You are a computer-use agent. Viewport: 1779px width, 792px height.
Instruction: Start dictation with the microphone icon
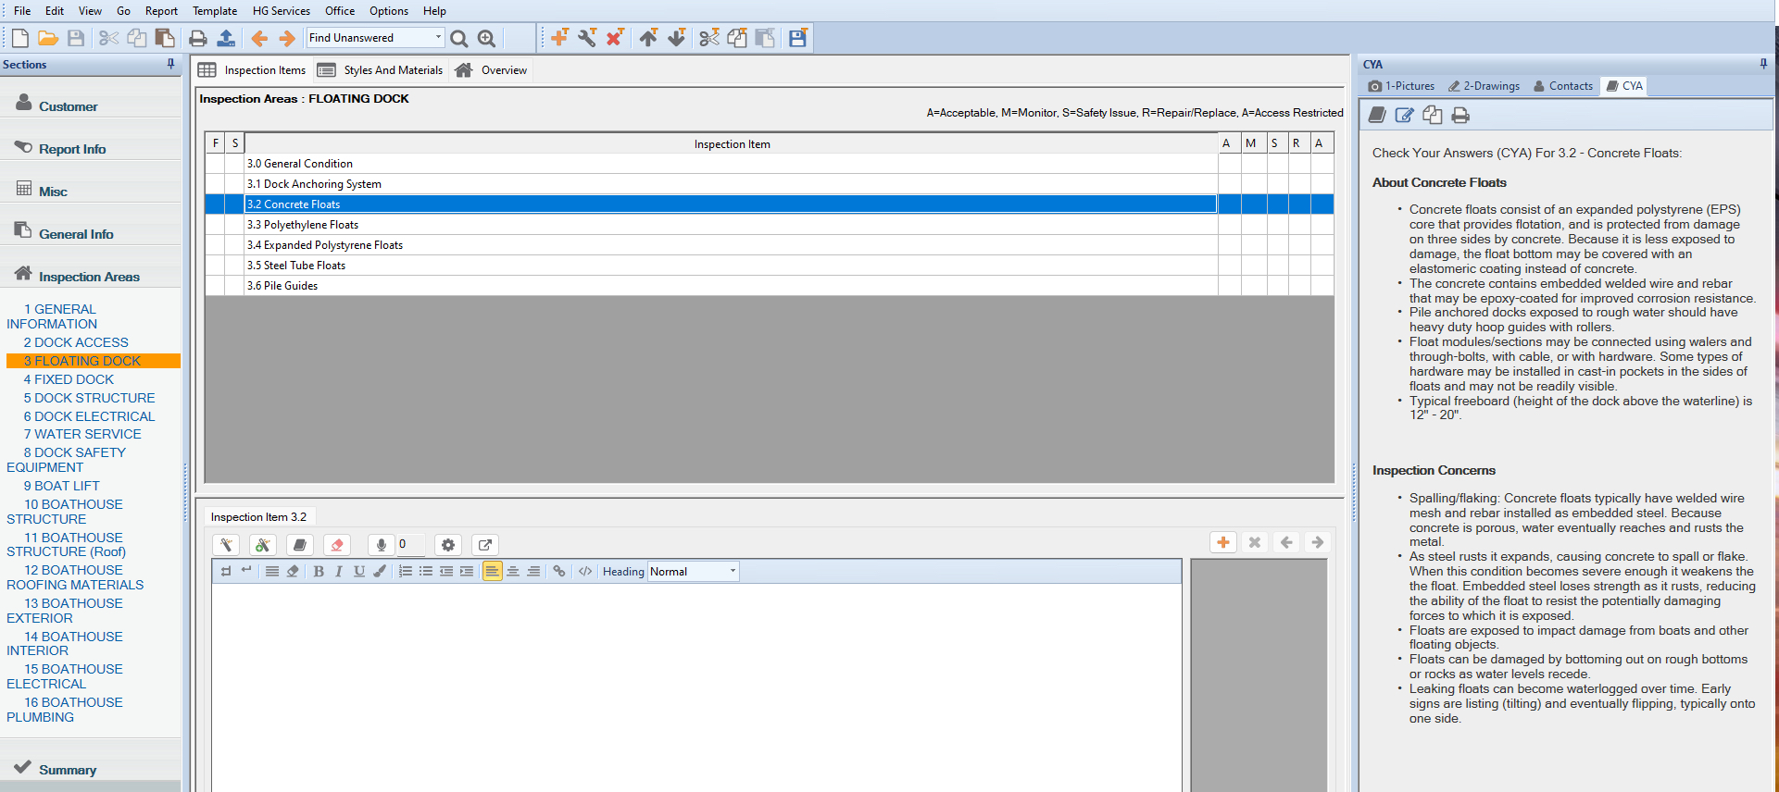click(381, 545)
